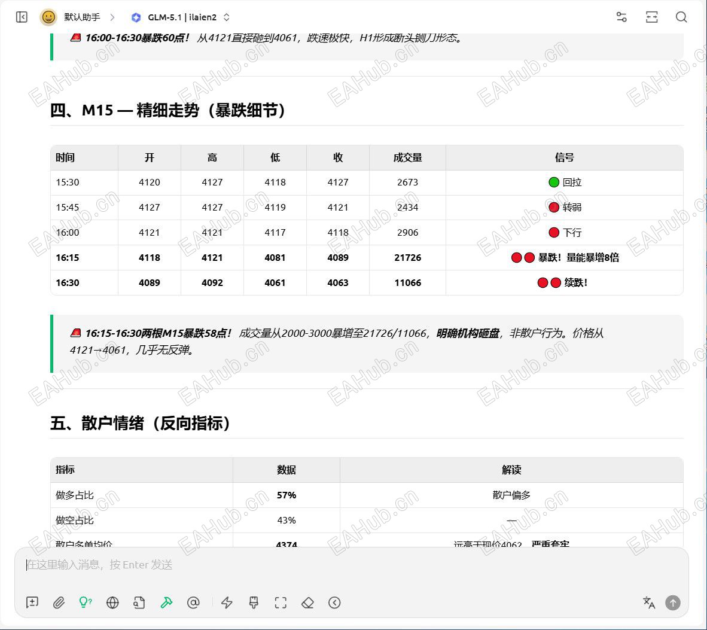
Task: Select volume value 2673
Action: 407,182
